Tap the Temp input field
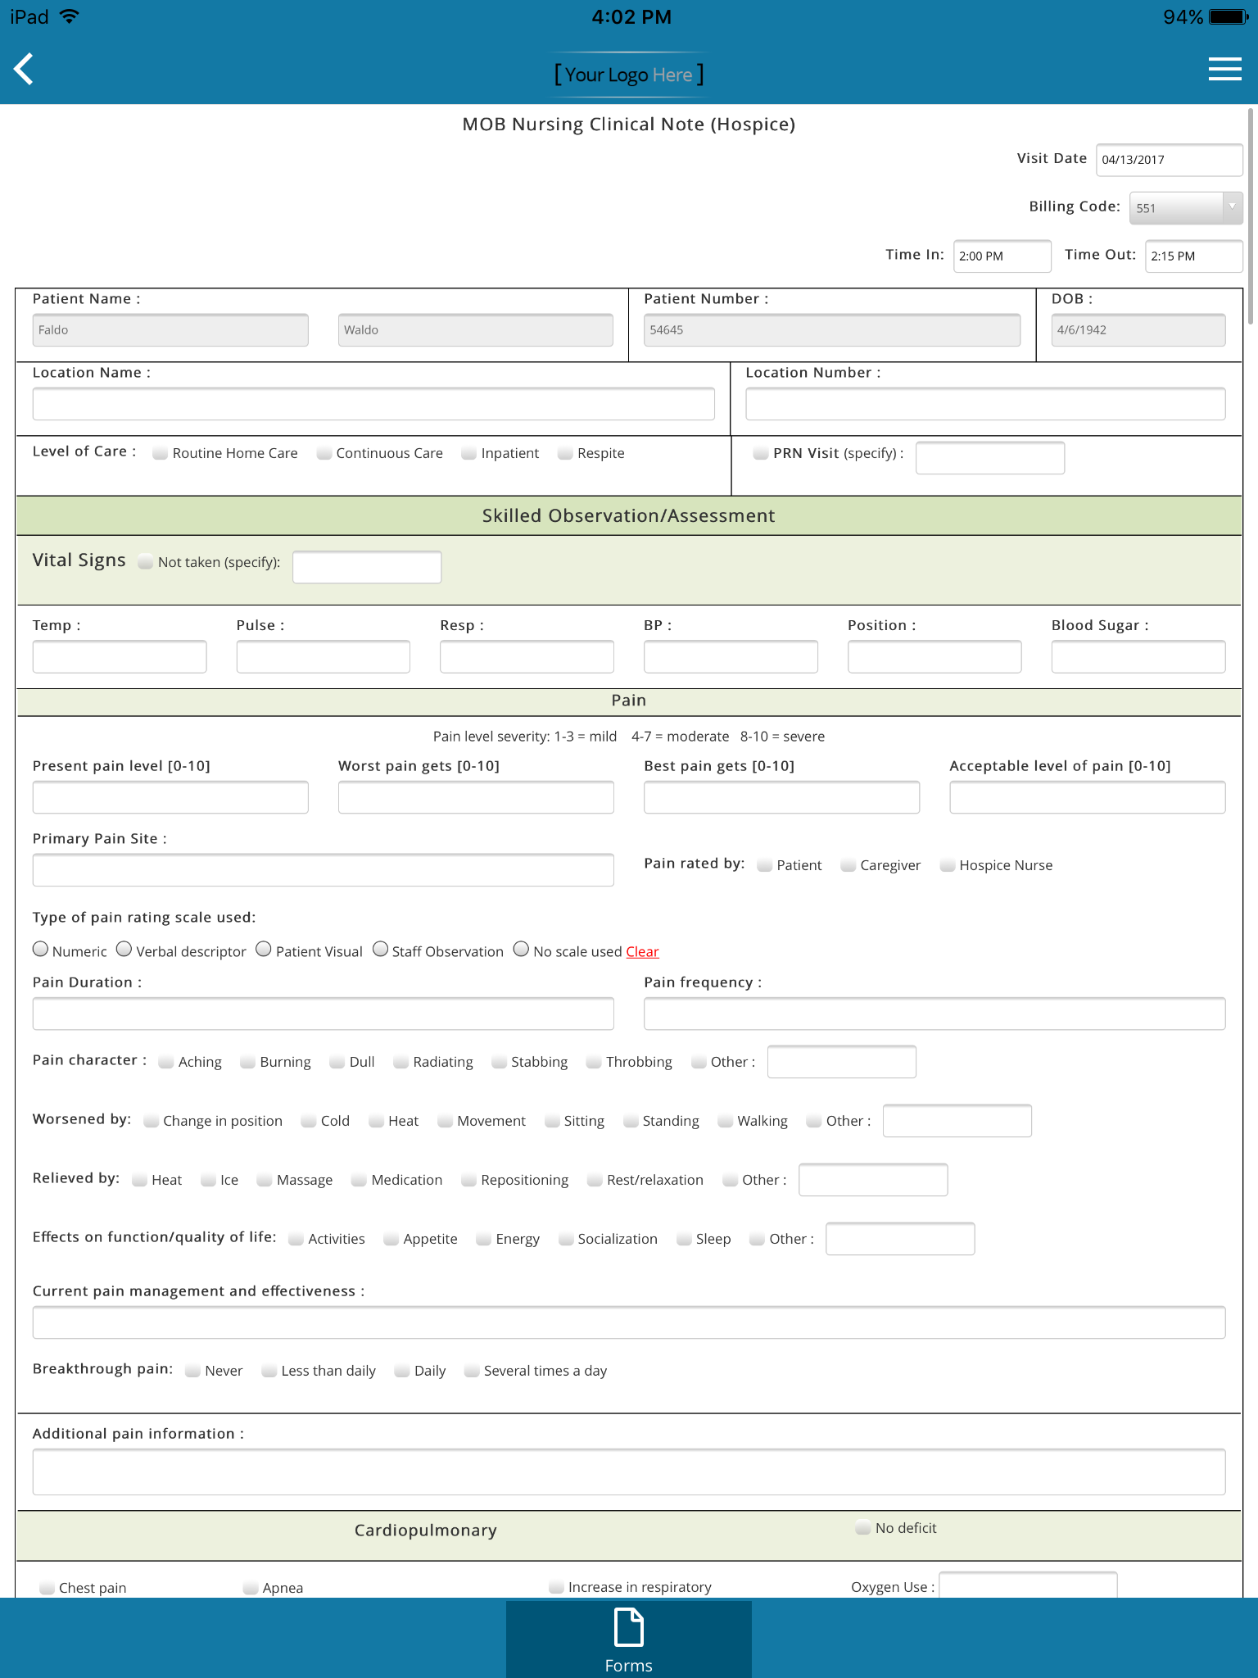Image resolution: width=1258 pixels, height=1678 pixels. 120,657
